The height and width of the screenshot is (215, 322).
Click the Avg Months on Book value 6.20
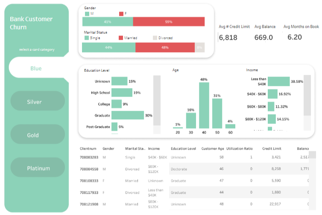[295, 37]
